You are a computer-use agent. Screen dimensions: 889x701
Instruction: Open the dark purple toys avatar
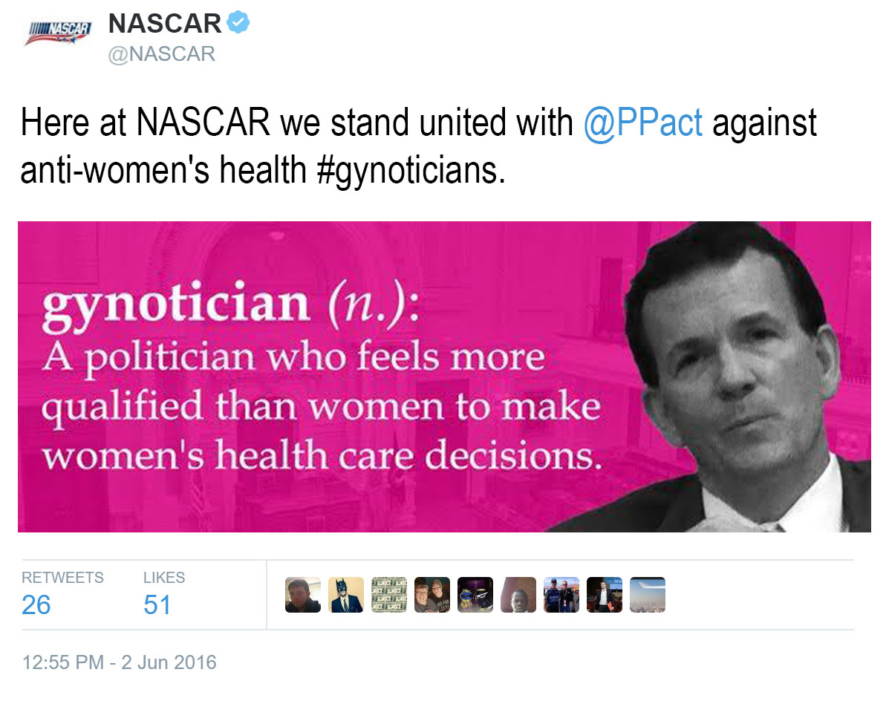tap(475, 595)
